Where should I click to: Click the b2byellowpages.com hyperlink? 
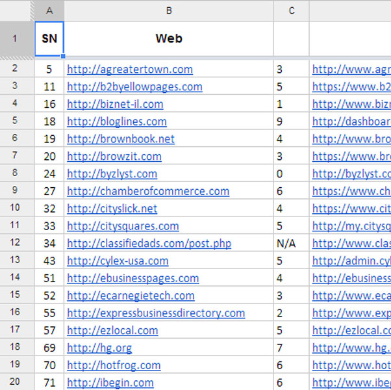pos(134,87)
